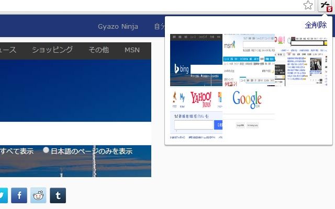Open the Google screenshot thumbnail
Screen dimensions: 335x209
point(249,112)
